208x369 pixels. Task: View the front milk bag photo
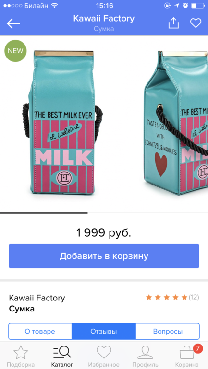point(62,122)
